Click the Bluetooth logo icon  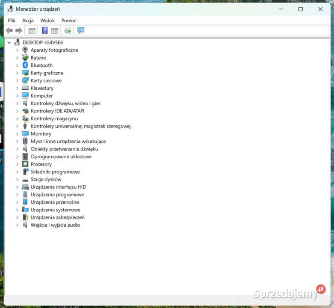pos(25,65)
